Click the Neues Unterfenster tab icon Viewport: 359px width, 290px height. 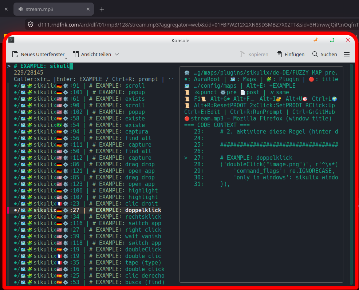tap(15, 54)
